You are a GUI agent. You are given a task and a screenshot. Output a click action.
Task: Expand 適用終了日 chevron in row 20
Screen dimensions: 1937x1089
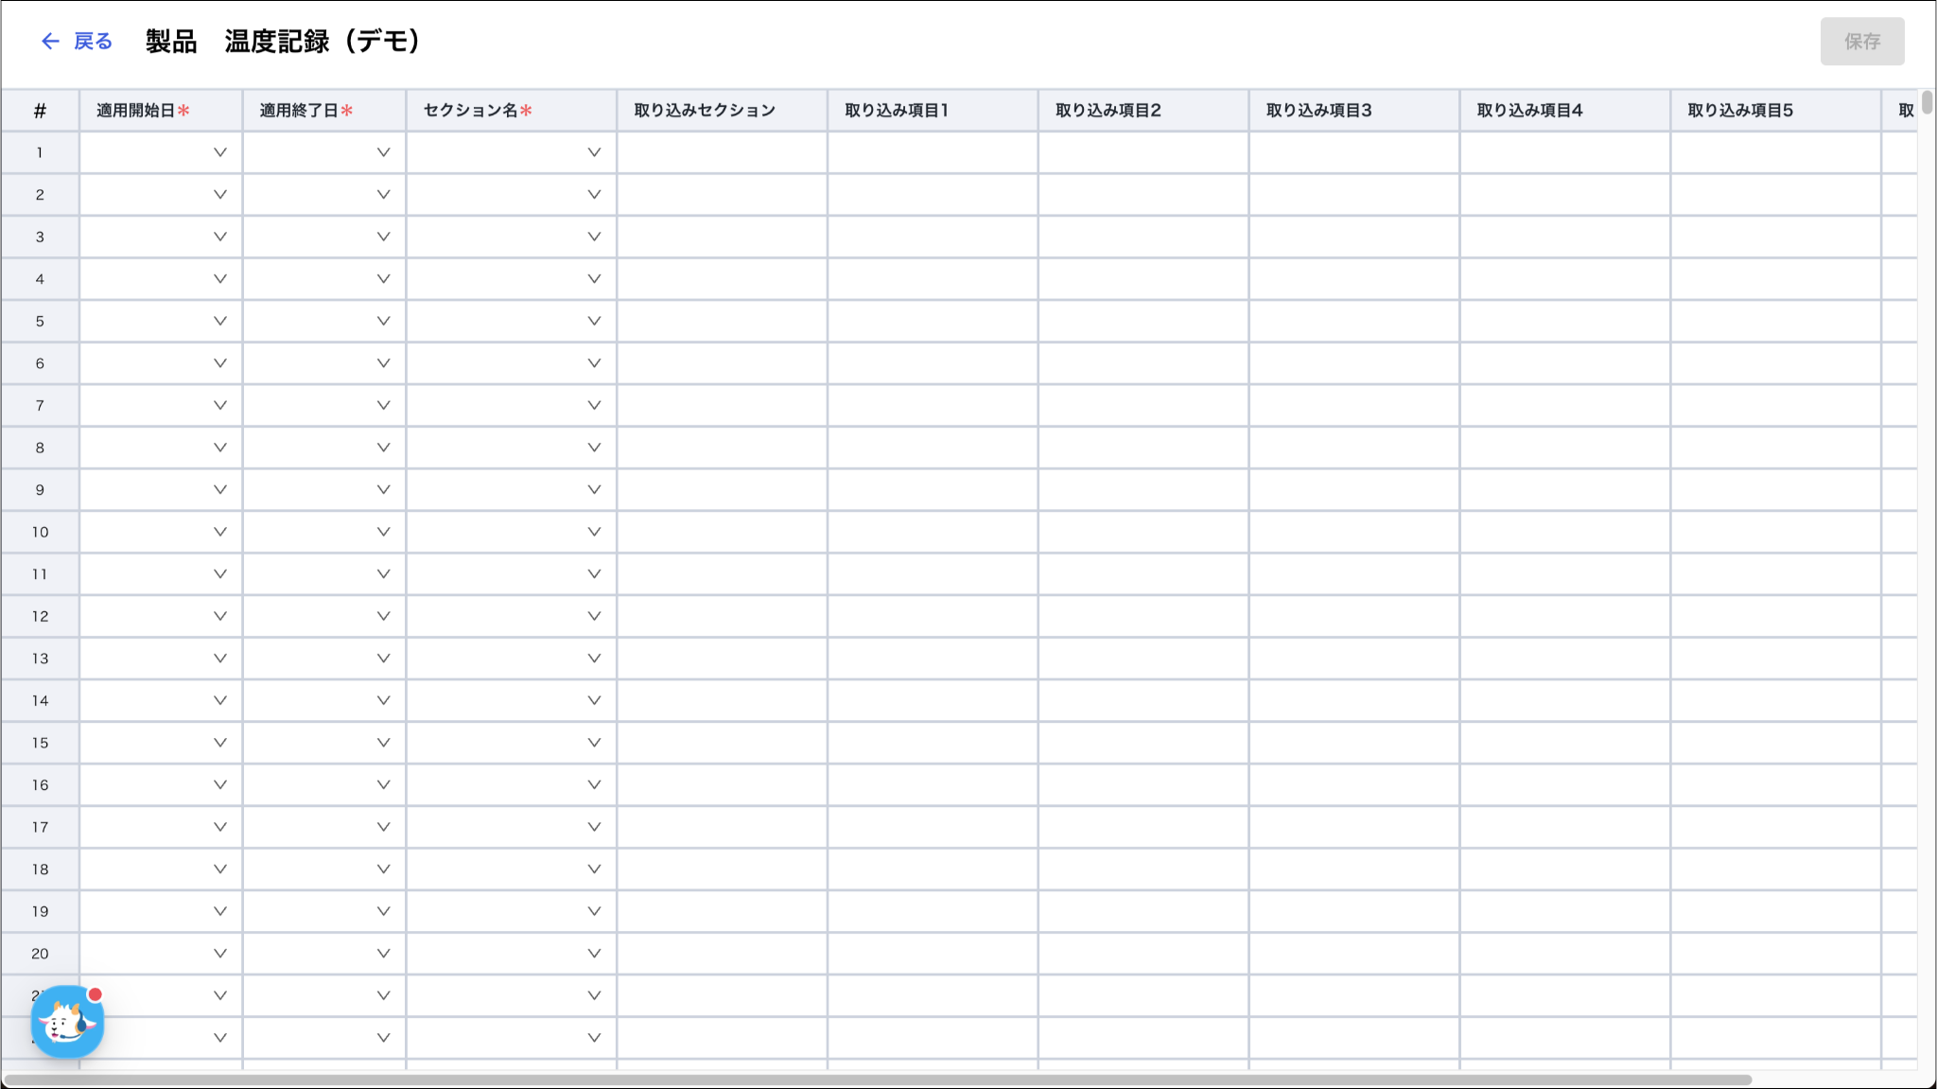coord(383,954)
